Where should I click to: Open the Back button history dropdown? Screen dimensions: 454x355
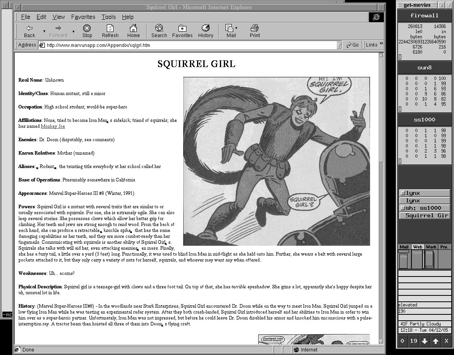[44, 31]
